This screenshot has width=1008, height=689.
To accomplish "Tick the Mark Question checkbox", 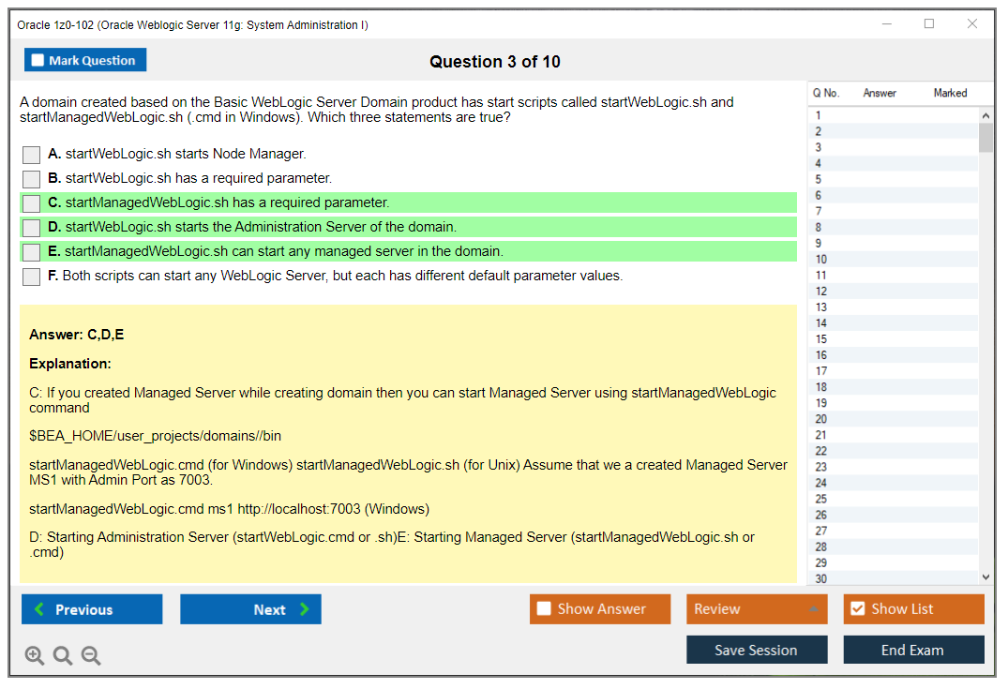I will tap(38, 60).
